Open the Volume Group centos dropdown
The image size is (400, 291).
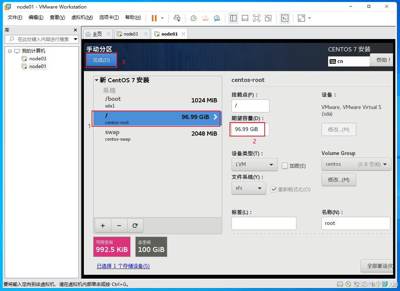point(356,165)
